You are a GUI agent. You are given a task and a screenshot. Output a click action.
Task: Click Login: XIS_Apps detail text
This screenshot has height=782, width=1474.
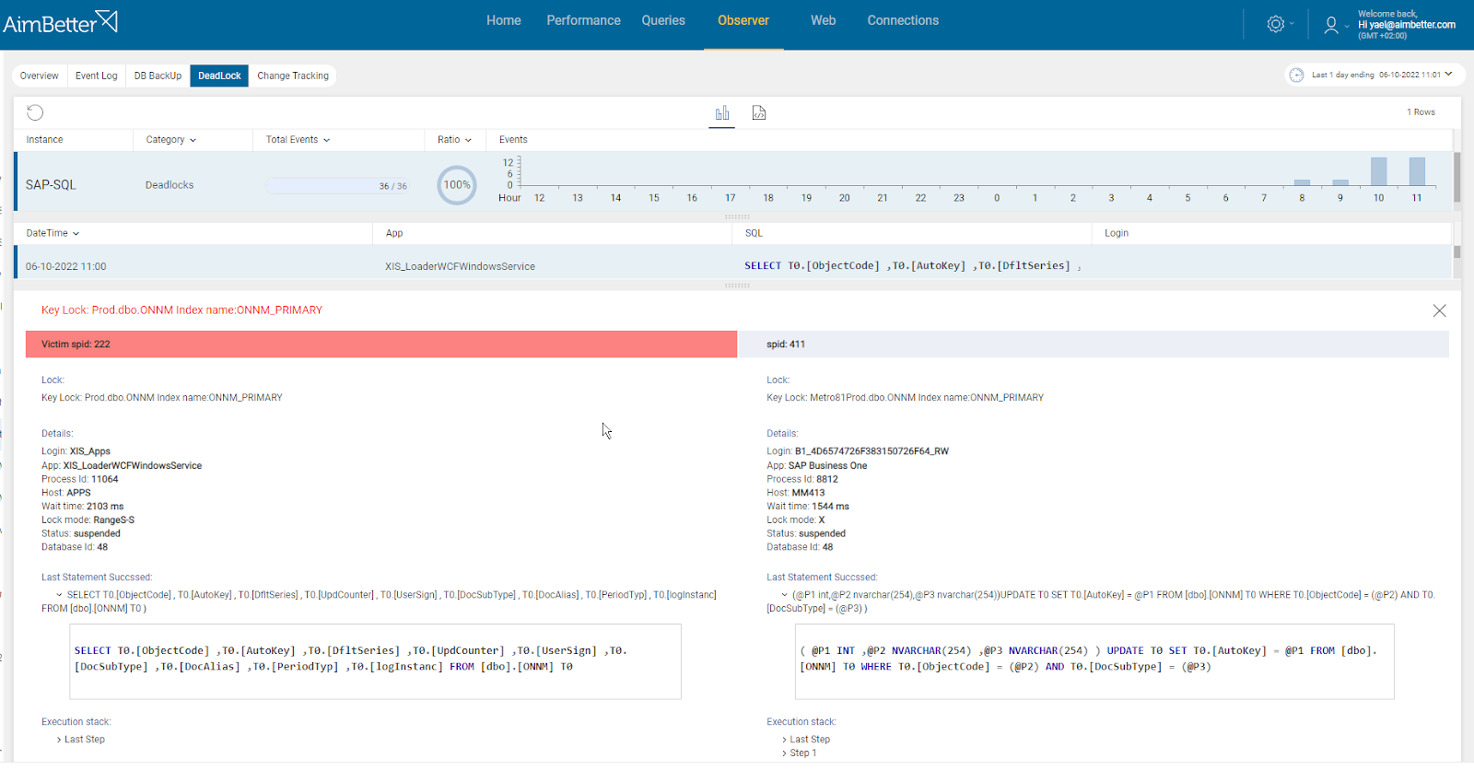tap(76, 451)
